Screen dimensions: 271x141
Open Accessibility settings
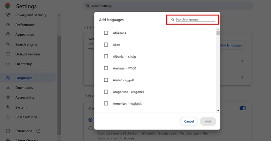(25, 97)
